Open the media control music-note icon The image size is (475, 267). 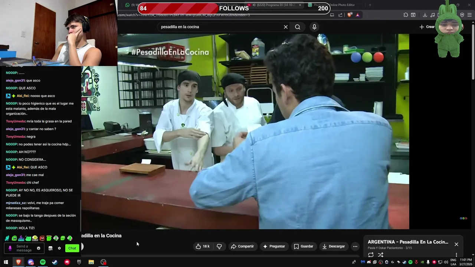[x=432, y=15]
